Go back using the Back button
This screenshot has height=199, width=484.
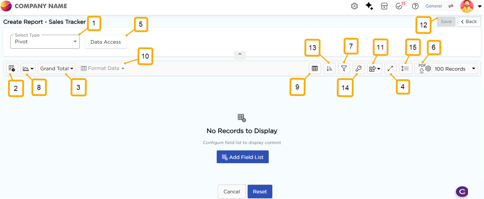(x=469, y=22)
